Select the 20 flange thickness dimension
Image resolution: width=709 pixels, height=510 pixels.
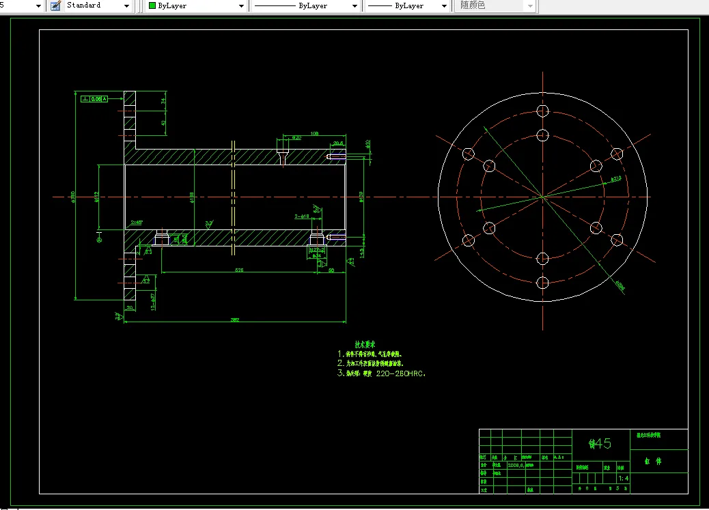(130, 308)
